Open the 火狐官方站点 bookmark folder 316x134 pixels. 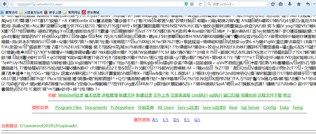pyautogui.click(x=31, y=12)
